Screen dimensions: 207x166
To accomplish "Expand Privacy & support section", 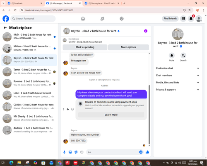I will pos(178,90).
